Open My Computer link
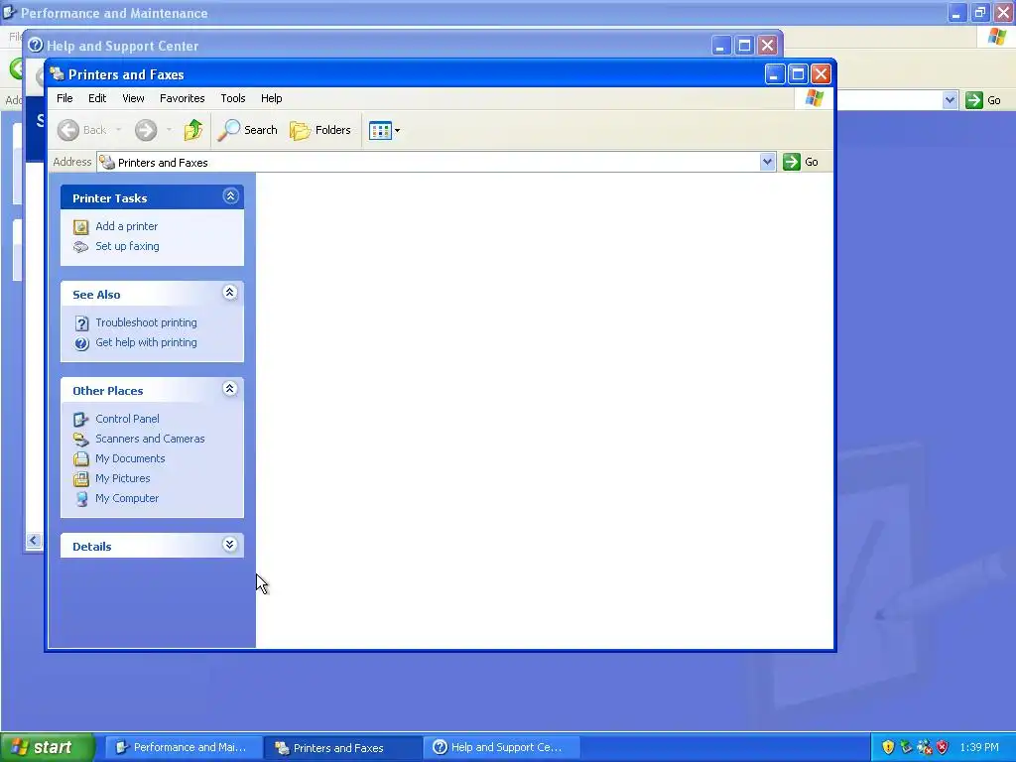 [x=127, y=498]
